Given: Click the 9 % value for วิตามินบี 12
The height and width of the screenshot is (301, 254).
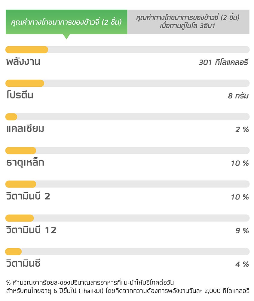Looking at the screenshot, I should [242, 231].
